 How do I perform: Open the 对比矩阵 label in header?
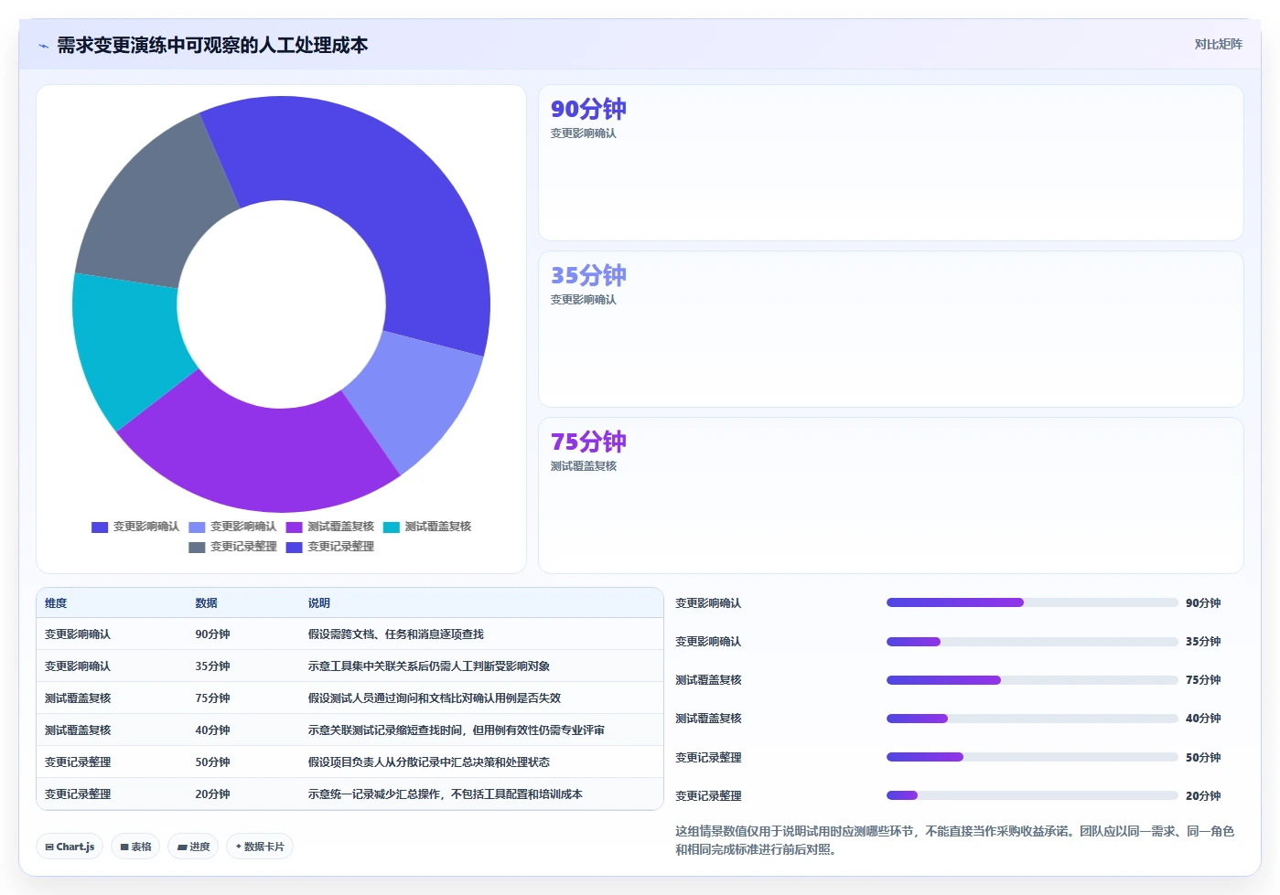[x=1218, y=44]
